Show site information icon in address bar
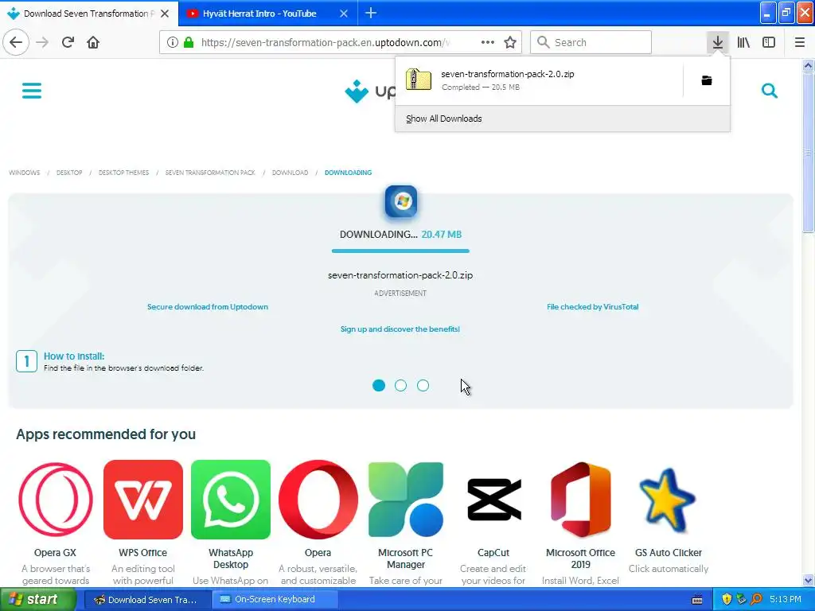Viewport: 815px width, 611px height. (x=173, y=42)
